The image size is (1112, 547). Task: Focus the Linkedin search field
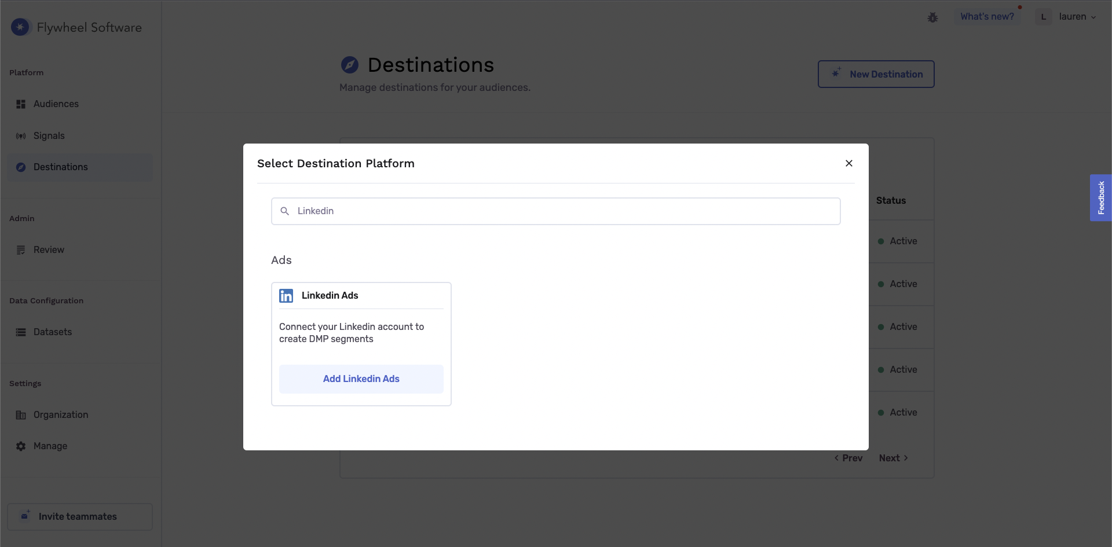556,211
